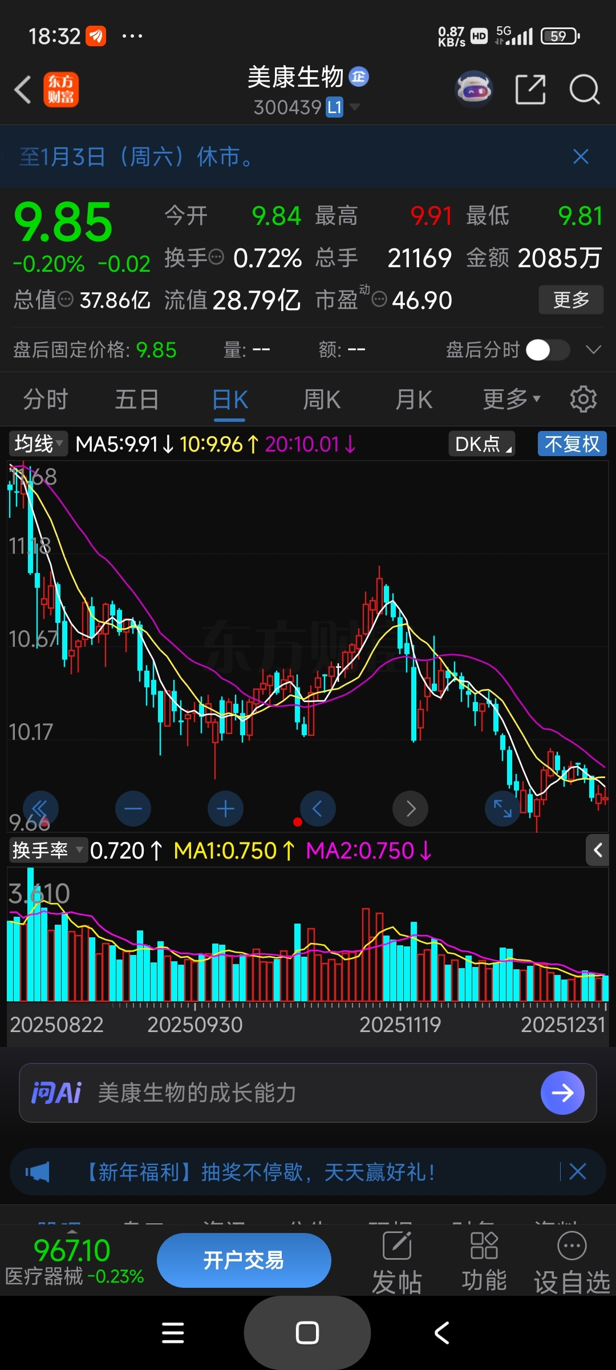Switch to the 周K tab
Viewport: 616px width, 1370px height.
322,399
